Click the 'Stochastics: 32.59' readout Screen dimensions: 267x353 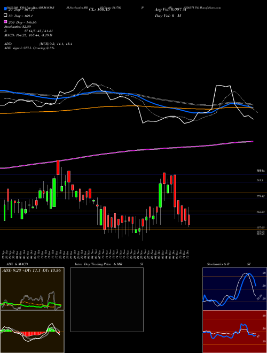17,27
